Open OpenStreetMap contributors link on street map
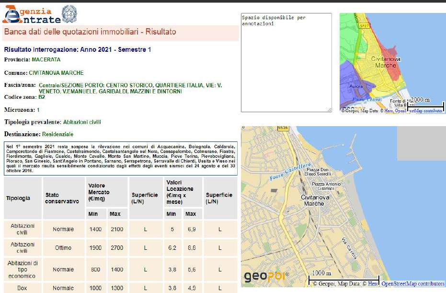The image size is (446, 293). click(x=413, y=284)
